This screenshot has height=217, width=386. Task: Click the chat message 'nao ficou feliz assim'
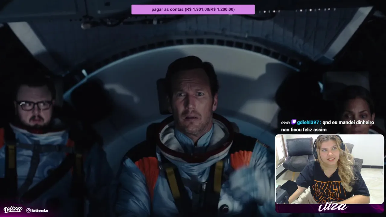(x=304, y=130)
